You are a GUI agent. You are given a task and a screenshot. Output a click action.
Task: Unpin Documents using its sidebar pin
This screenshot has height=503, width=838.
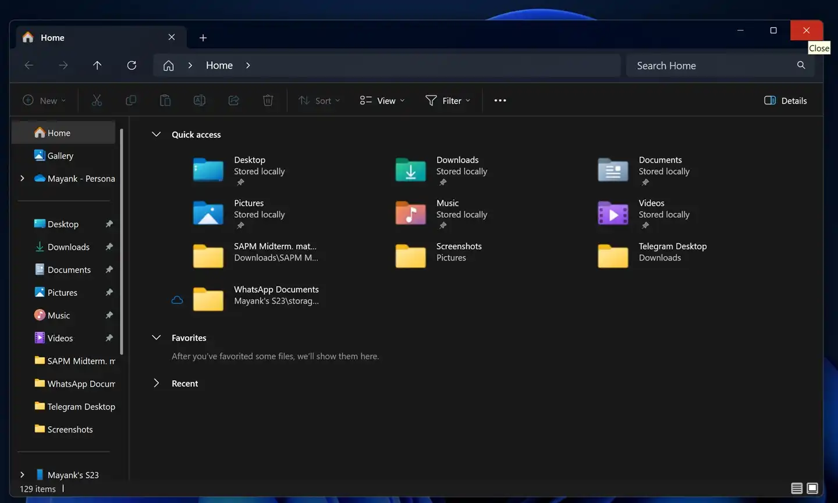pyautogui.click(x=109, y=269)
